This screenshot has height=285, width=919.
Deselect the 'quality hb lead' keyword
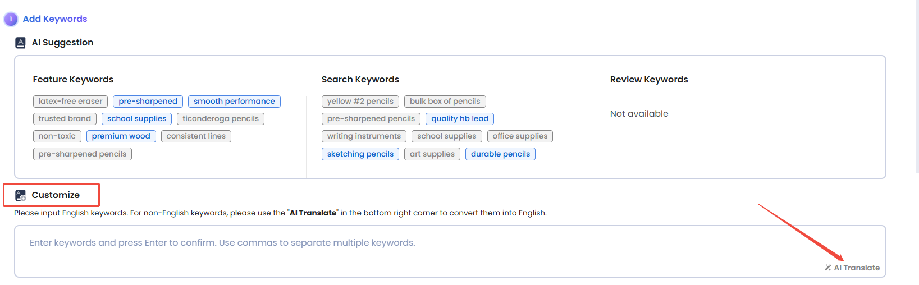460,119
